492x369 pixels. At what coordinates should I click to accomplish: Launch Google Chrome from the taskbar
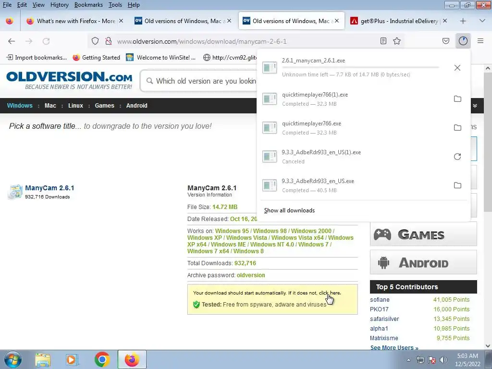102,359
